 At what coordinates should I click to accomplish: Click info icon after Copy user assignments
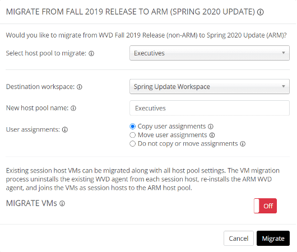(x=211, y=127)
